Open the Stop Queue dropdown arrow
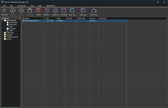Image resolution: width=168 pixels, height=108 pixels. 89,12
